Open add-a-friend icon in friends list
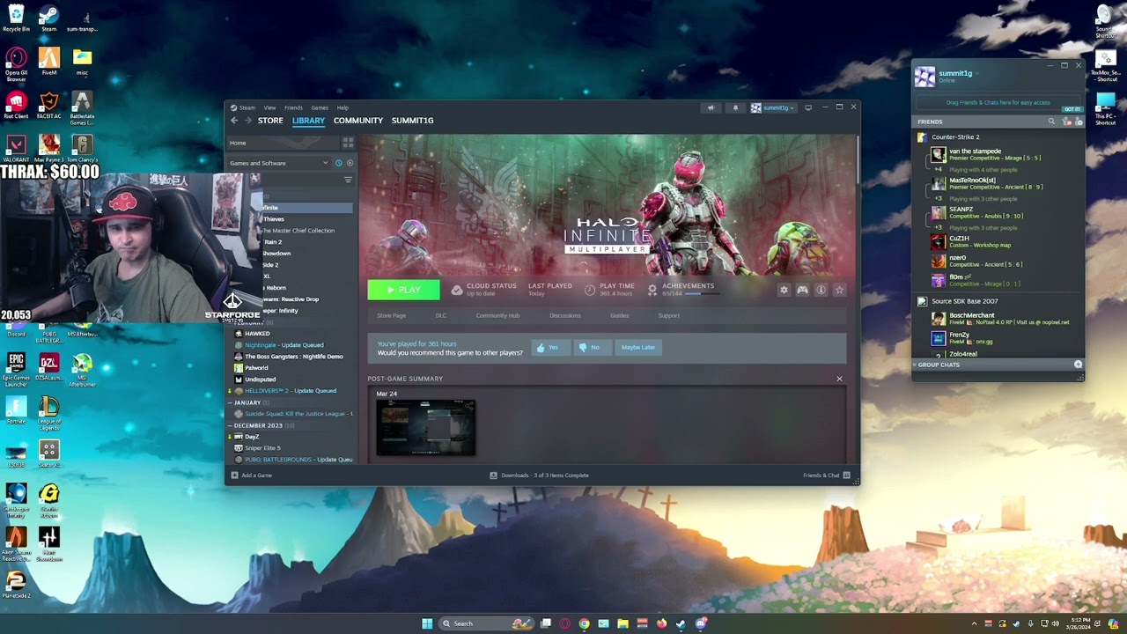Screen dimensions: 1127x634 point(1079,122)
